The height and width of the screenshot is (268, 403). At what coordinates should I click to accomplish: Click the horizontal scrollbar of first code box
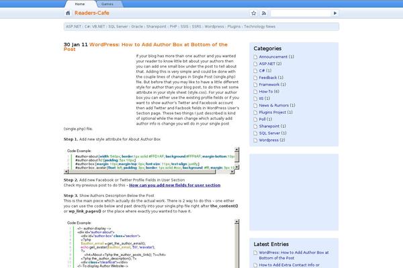[x=149, y=172]
